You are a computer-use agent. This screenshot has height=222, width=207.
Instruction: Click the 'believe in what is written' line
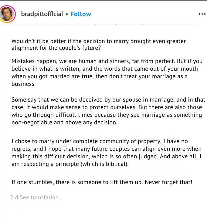105,69
